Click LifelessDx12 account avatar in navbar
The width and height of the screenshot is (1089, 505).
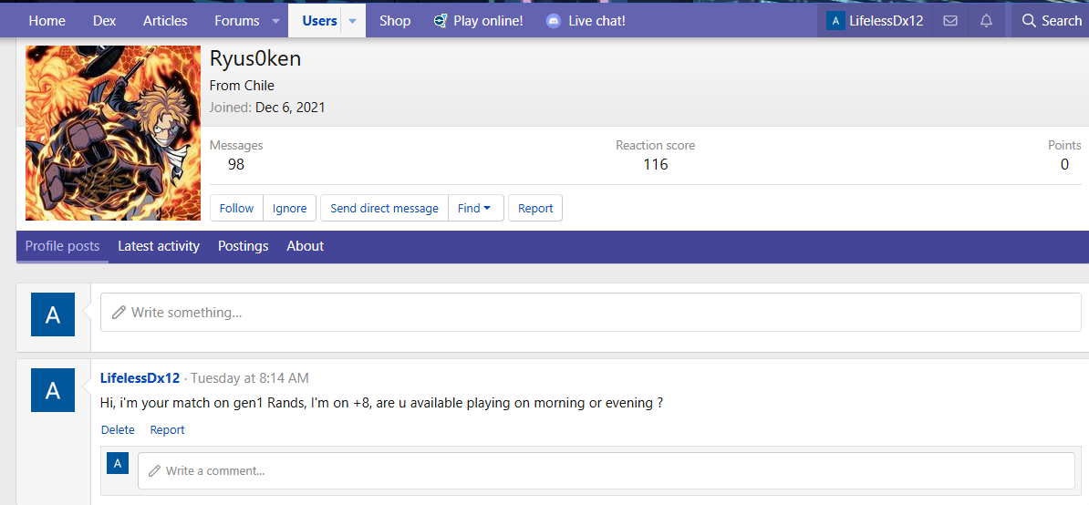(835, 20)
